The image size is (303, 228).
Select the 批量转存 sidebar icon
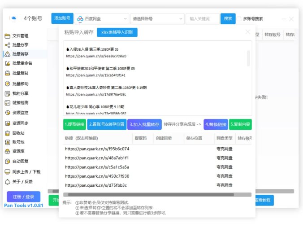coord(7,54)
